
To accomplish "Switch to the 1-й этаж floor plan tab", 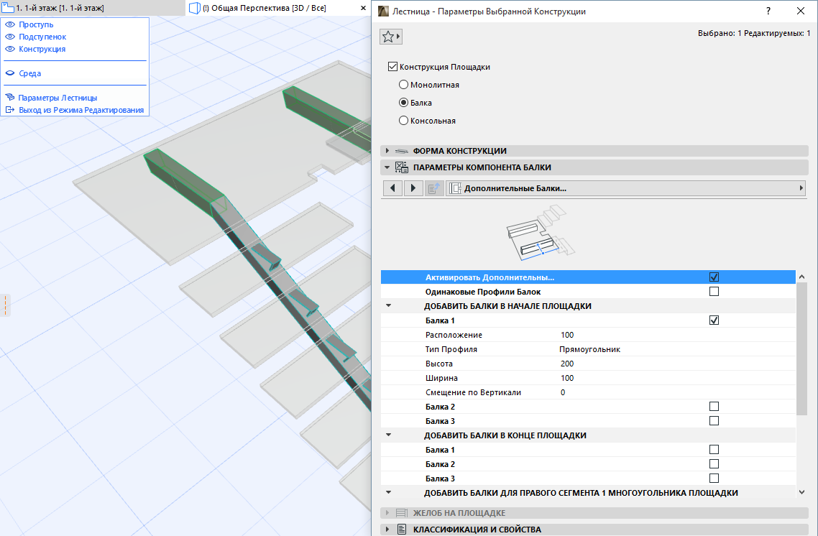I will pos(59,8).
